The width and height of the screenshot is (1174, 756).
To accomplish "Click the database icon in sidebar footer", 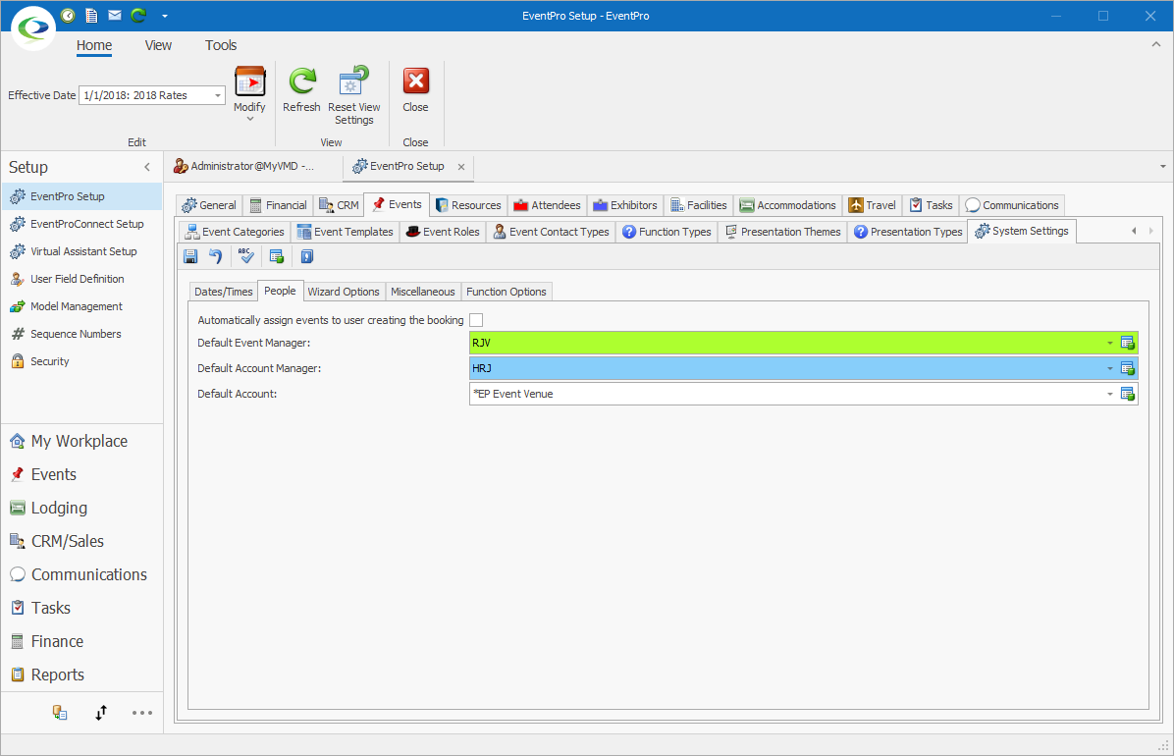I will click(60, 713).
